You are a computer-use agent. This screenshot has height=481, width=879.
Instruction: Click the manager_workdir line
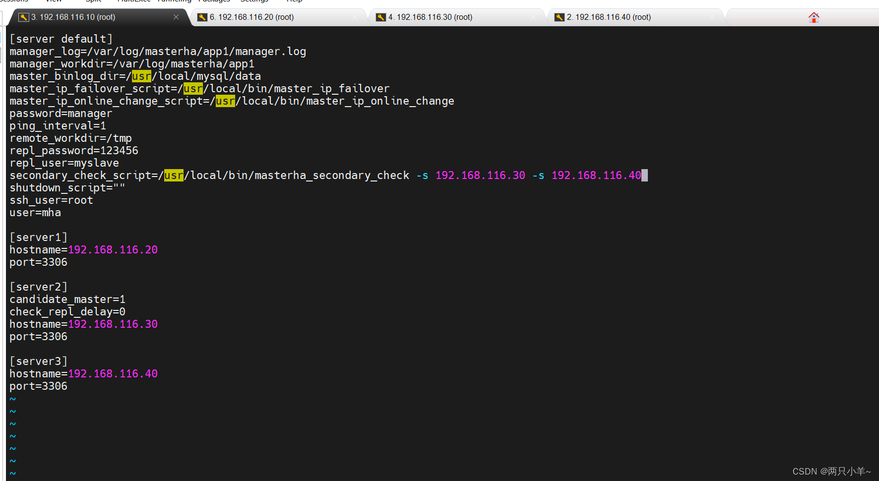pos(132,63)
